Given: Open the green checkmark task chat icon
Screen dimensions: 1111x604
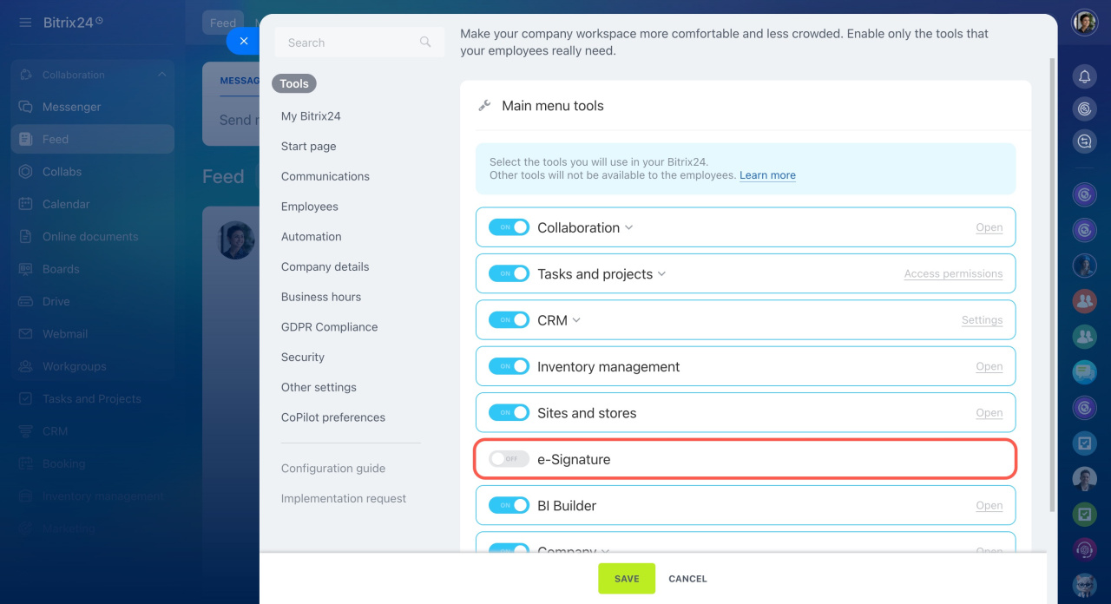Looking at the screenshot, I should coord(1084,515).
